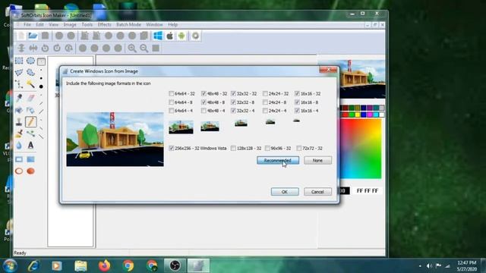
Task: Enable the 48x48 - 4 checkbox
Action: point(204,111)
